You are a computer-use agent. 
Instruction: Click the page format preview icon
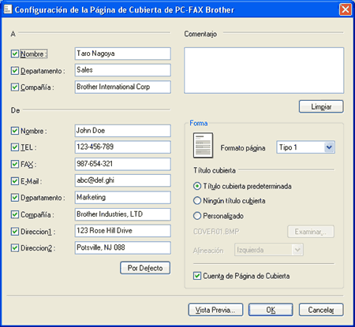click(203, 145)
